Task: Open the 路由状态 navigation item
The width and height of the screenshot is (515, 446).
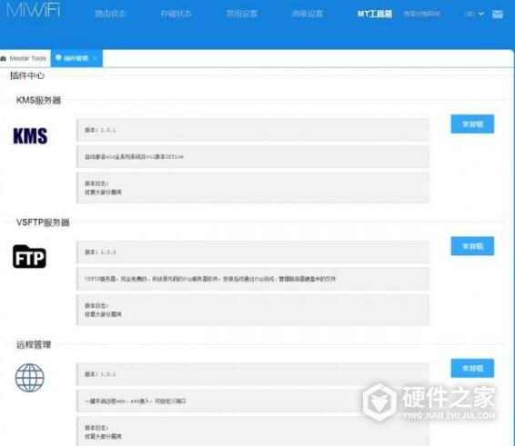Action: pos(110,14)
